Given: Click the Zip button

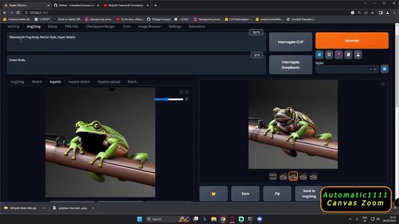Looking at the screenshot, I should click(x=277, y=194).
